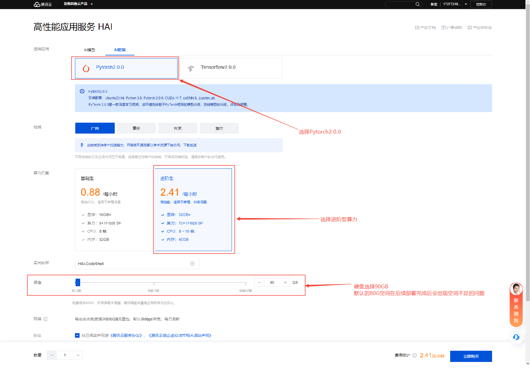Click the quantity value field
The image size is (530, 368).
65,355
